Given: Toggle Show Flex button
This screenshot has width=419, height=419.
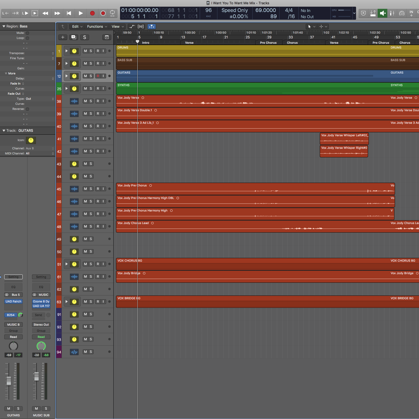Looking at the screenshot, I should [141, 26].
